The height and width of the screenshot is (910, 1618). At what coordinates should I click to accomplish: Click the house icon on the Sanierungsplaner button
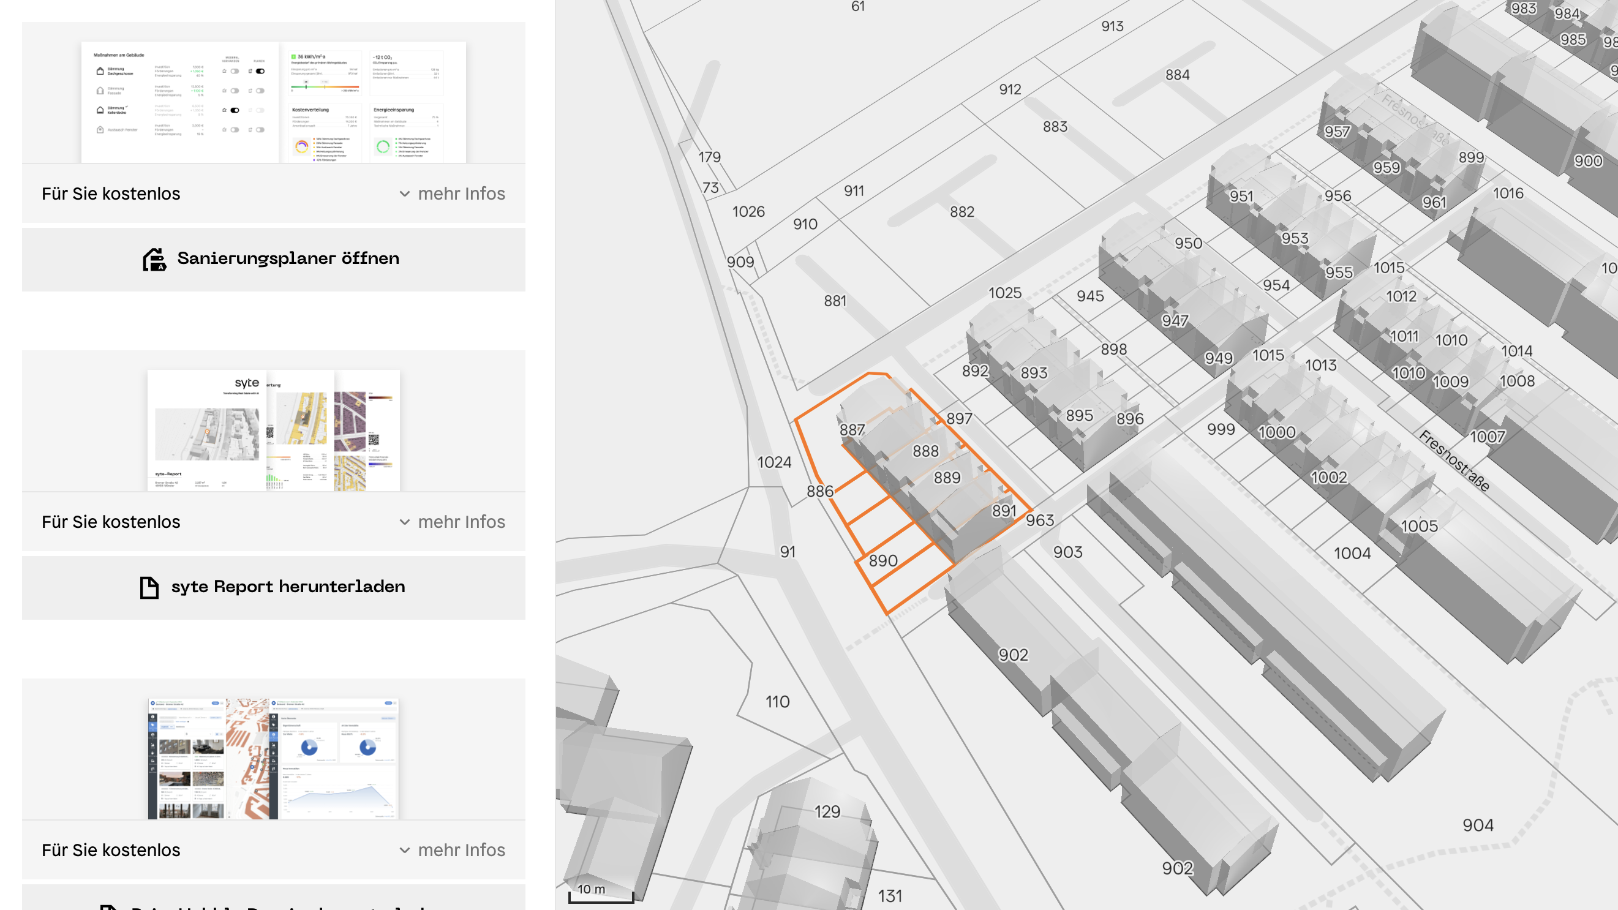154,259
